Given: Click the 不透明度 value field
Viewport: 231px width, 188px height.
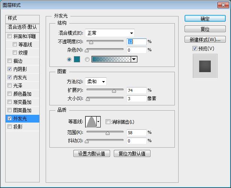Looking at the screenshot, I should point(137,42).
